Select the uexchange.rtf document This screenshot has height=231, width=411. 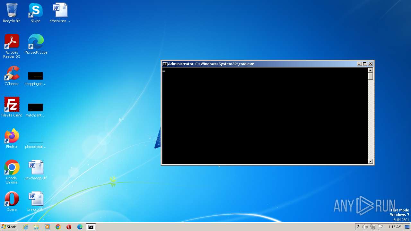click(36, 170)
